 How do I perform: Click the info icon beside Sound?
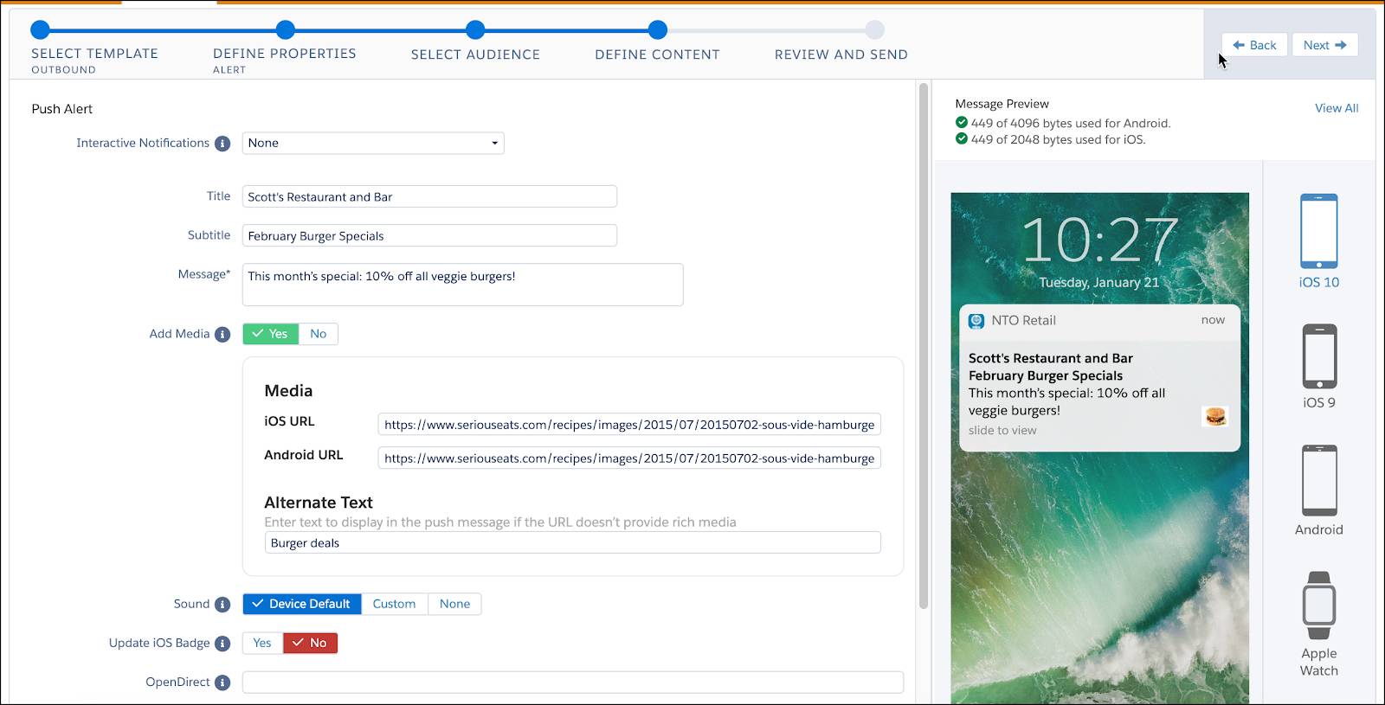222,605
